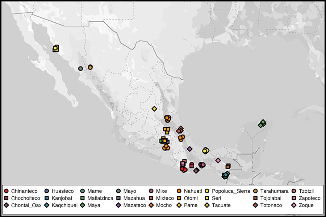Select the 'Zoque' legend label
The height and width of the screenshot is (217, 326).
click(306, 205)
